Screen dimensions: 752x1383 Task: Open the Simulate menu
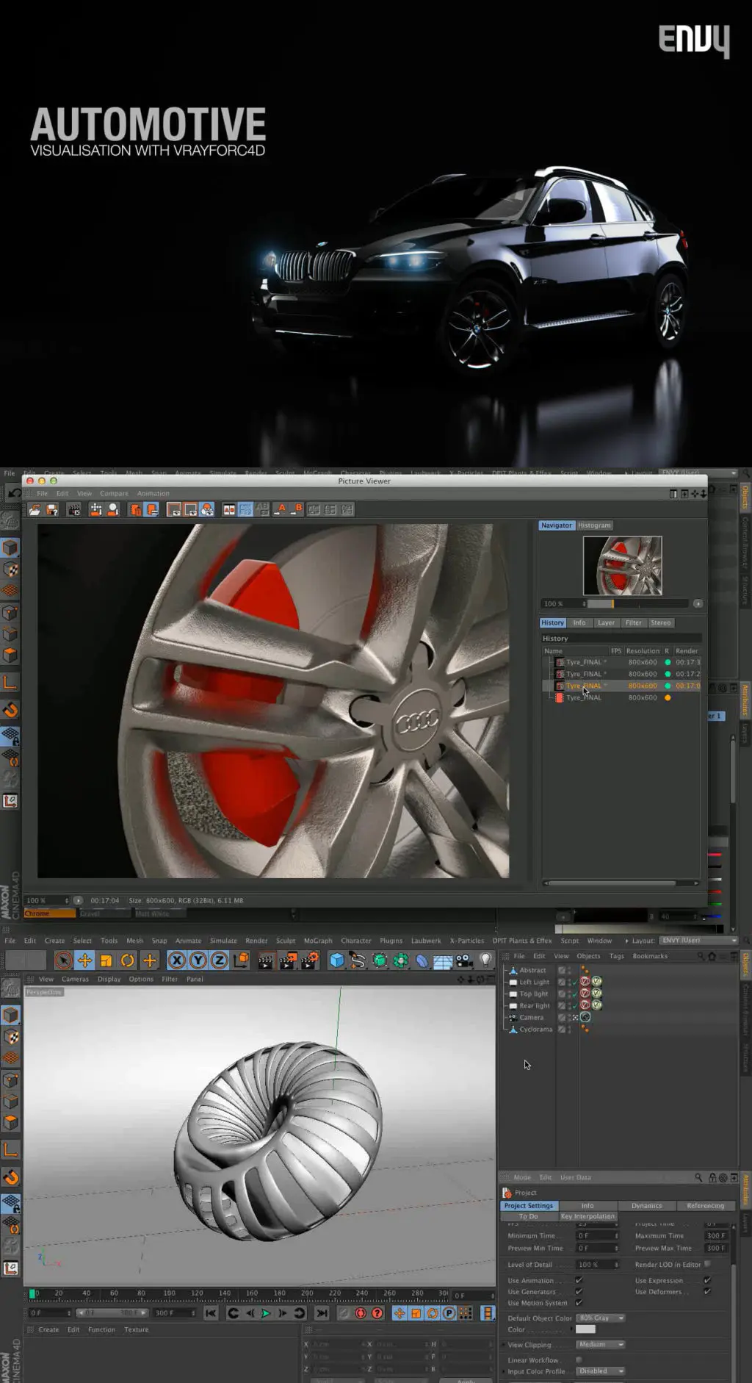[x=223, y=941]
